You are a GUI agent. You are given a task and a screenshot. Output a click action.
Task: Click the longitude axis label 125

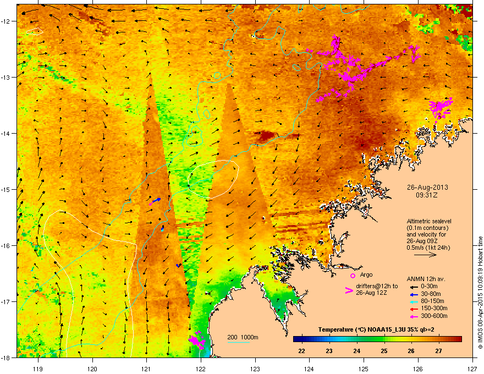[x=364, y=368]
